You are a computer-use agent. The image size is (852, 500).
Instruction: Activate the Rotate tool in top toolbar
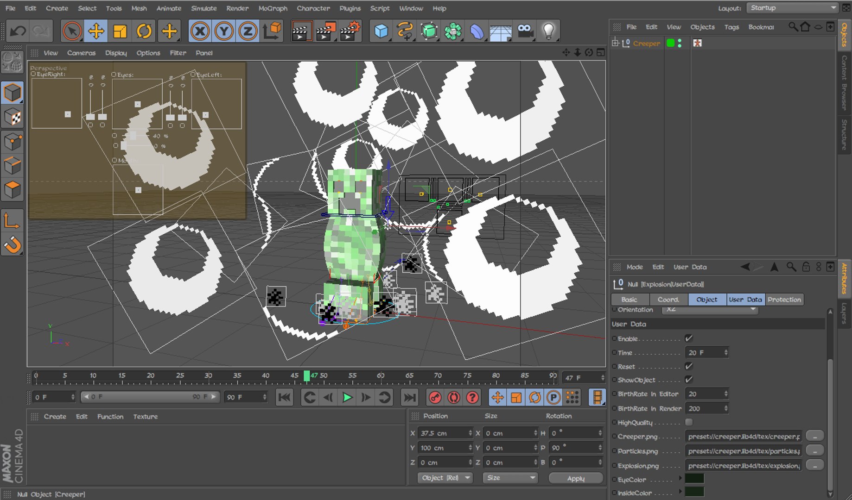tap(144, 31)
